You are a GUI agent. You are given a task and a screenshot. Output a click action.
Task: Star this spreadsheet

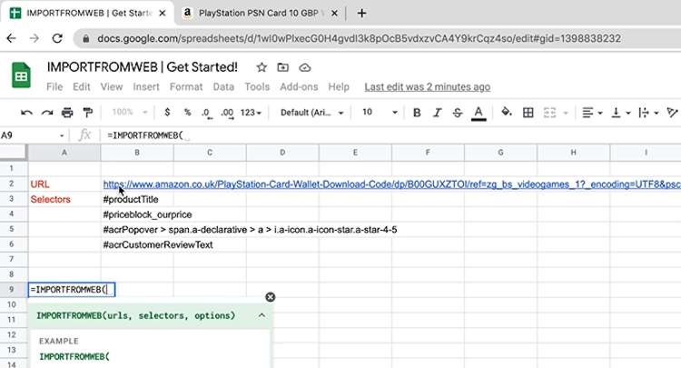pyautogui.click(x=262, y=67)
